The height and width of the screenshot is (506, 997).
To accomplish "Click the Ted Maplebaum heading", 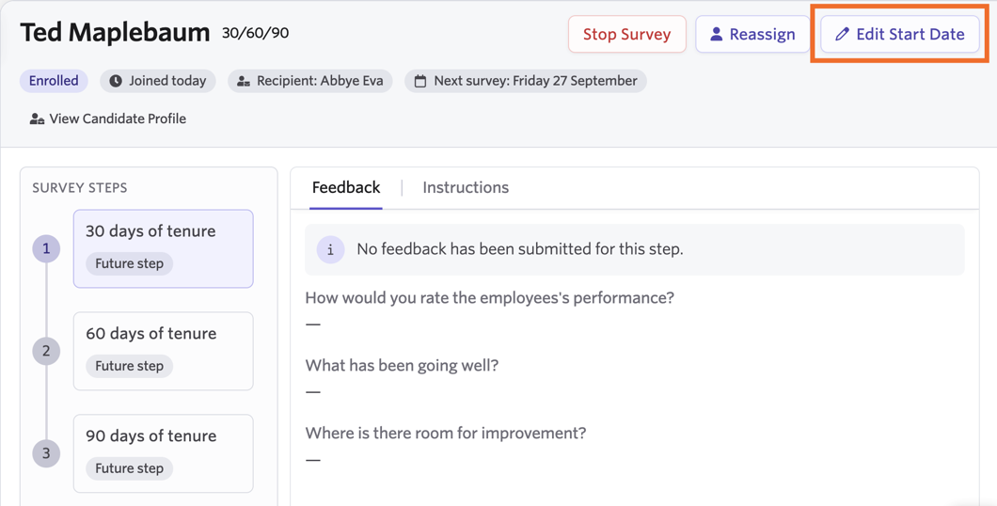I will click(115, 32).
